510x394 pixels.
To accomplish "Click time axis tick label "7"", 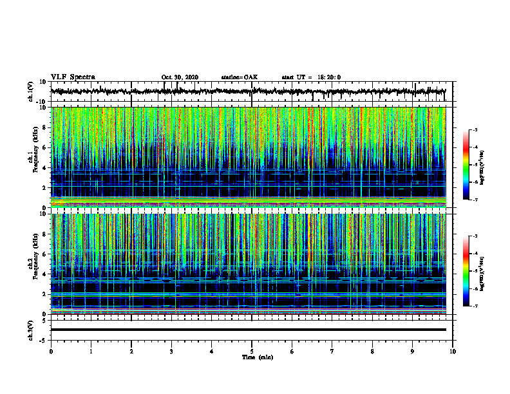I will [x=332, y=352].
